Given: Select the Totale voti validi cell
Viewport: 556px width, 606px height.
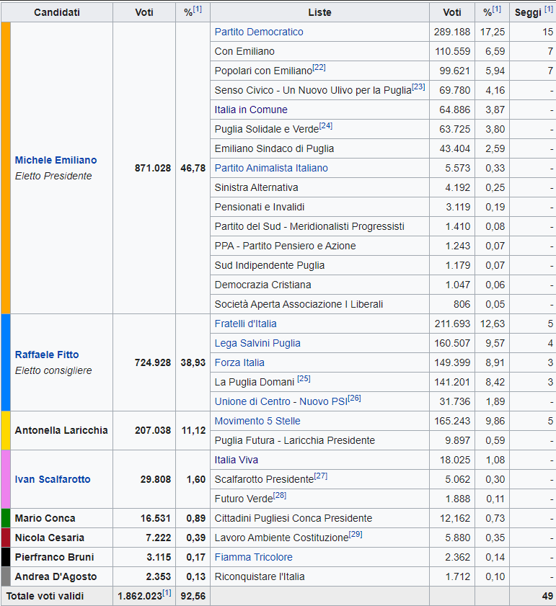Looking at the screenshot, I should point(45,596).
